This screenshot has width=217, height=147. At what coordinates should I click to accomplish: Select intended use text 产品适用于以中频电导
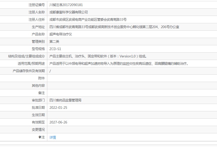119,64
